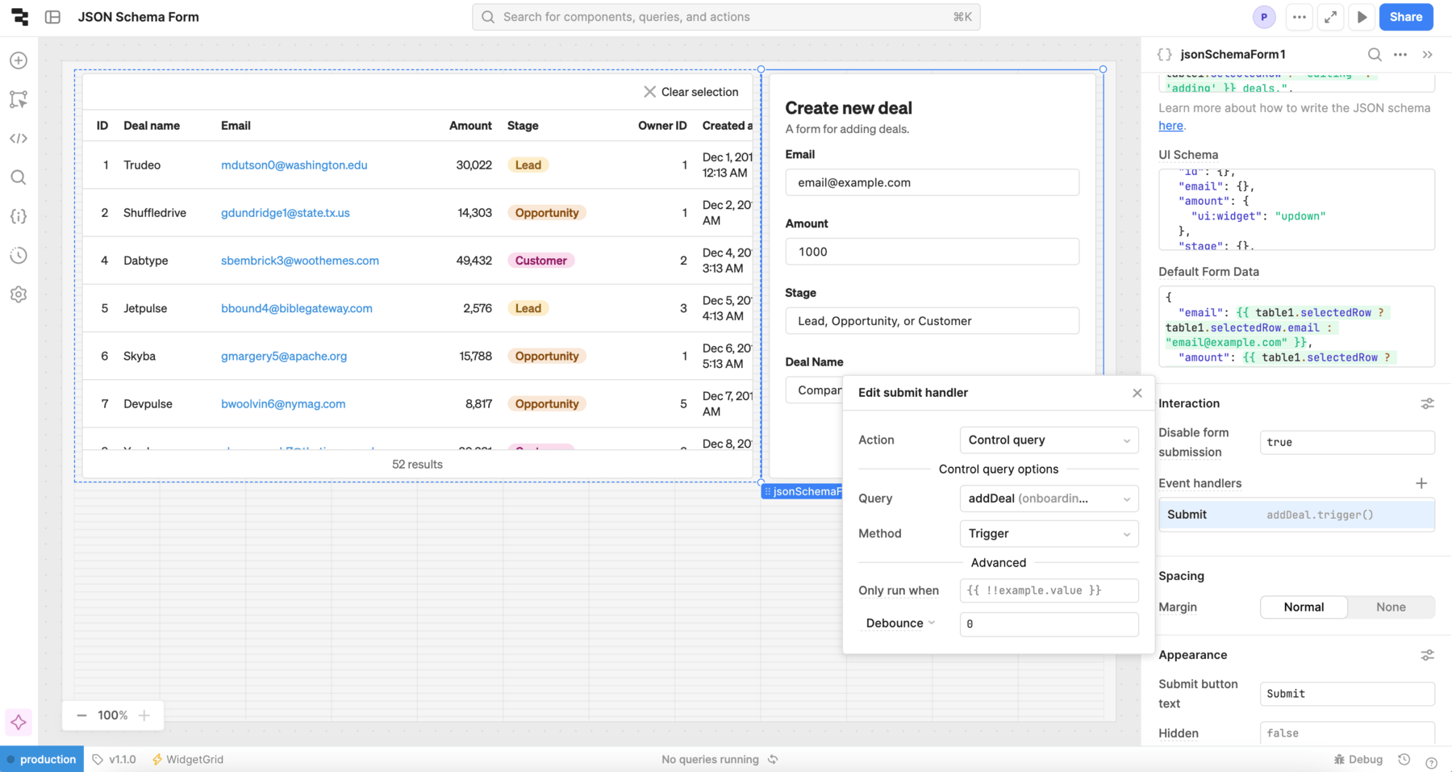Open Appearance section settings icon
Viewport: 1452px width, 772px height.
click(x=1427, y=655)
